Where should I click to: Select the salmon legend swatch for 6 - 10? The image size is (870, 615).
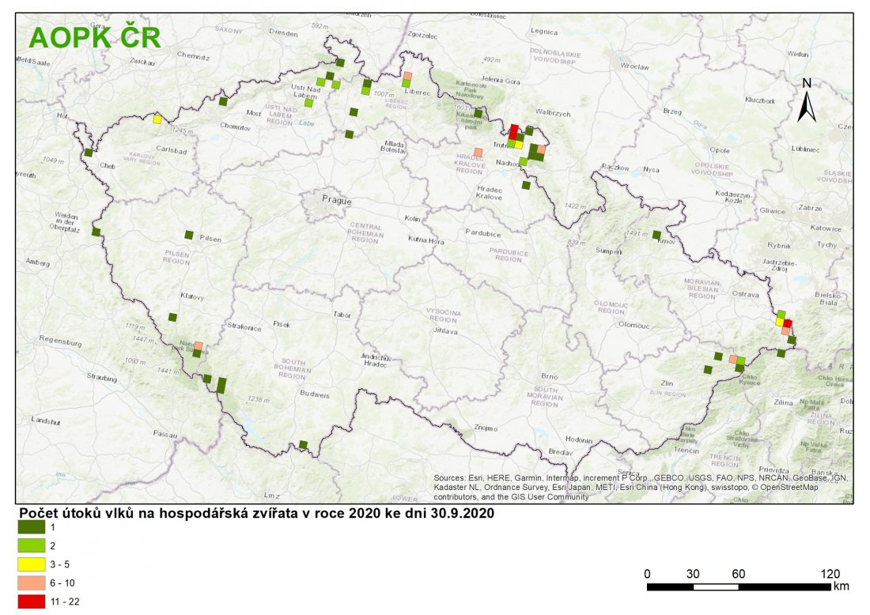coord(28,583)
